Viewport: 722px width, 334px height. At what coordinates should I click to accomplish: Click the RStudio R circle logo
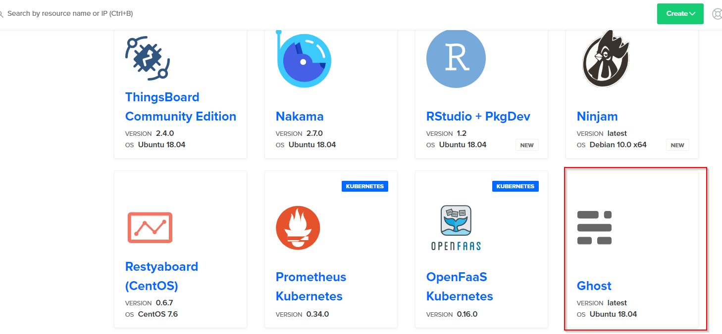pos(456,58)
